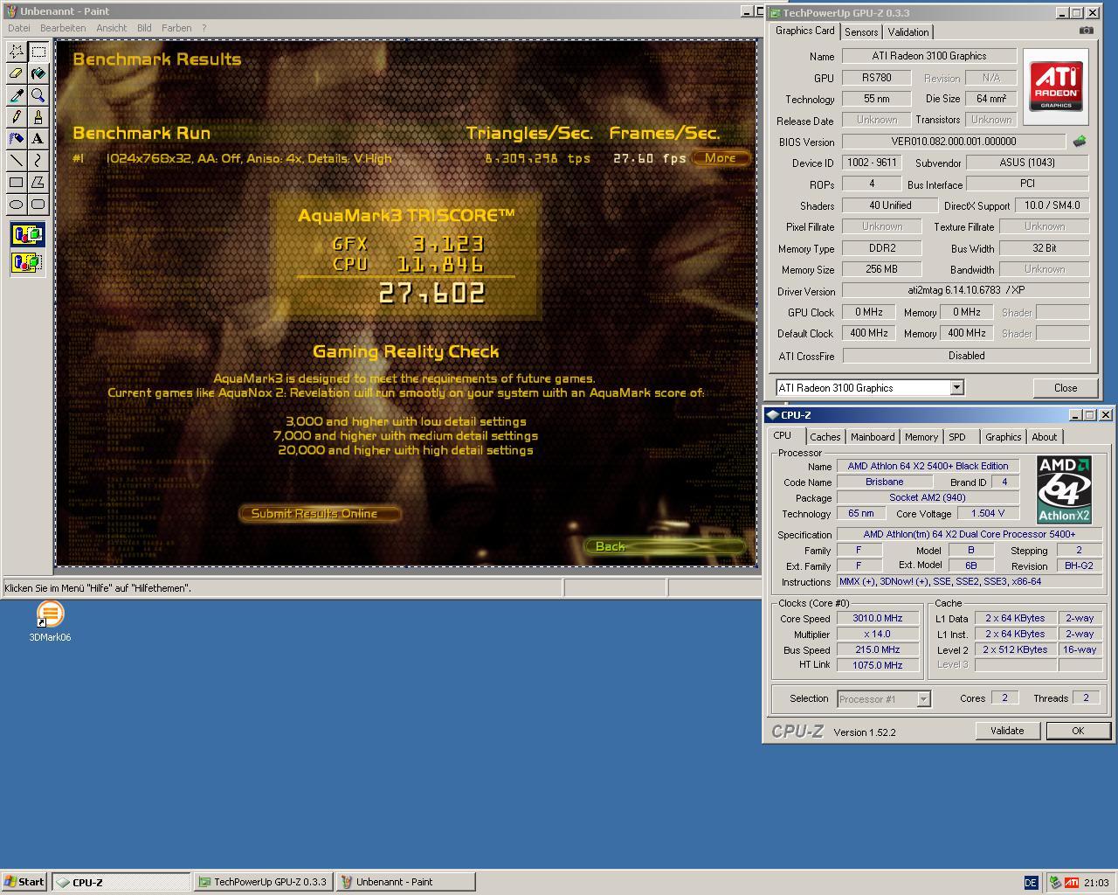The image size is (1118, 895).
Task: Click the Close button in GPU-Z
Action: click(1065, 387)
